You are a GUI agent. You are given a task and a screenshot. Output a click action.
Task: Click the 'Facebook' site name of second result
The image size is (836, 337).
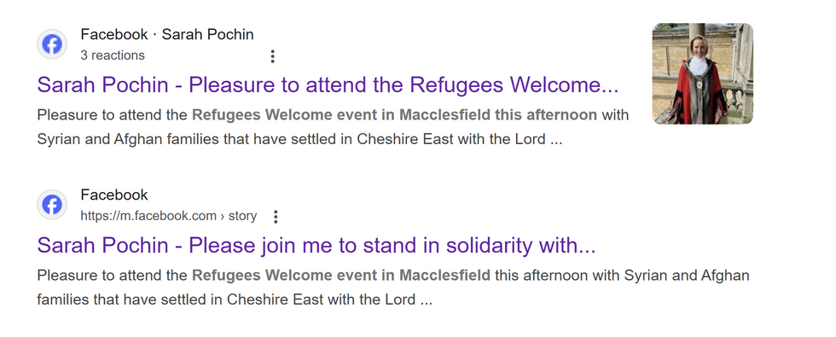click(114, 195)
